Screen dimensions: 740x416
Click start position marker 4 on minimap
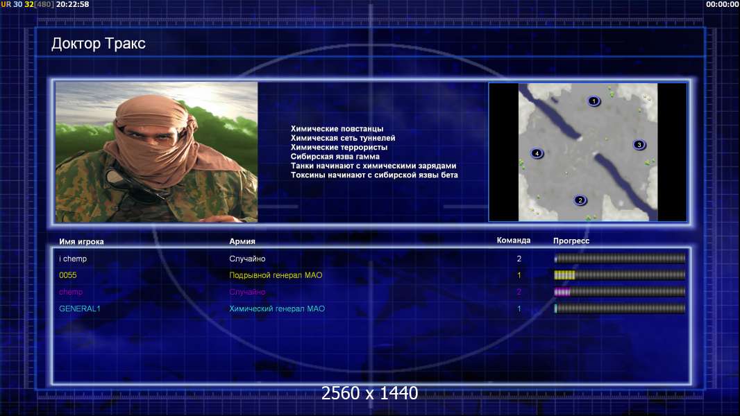pos(537,153)
